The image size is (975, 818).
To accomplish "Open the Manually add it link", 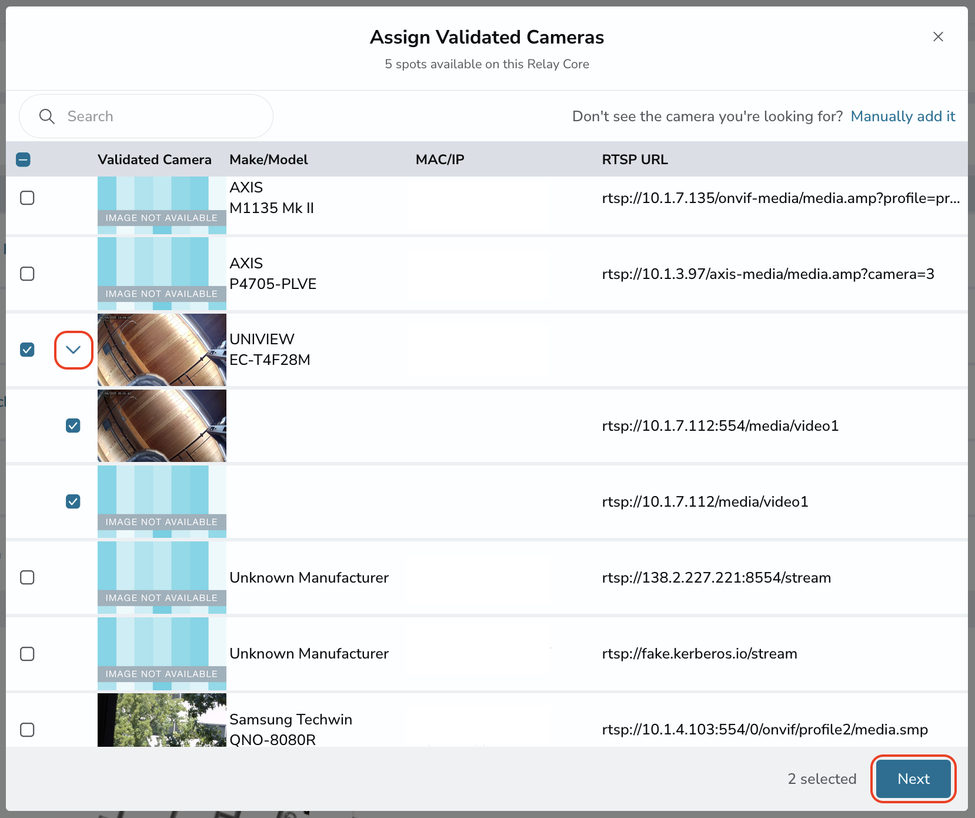I will pos(903,117).
